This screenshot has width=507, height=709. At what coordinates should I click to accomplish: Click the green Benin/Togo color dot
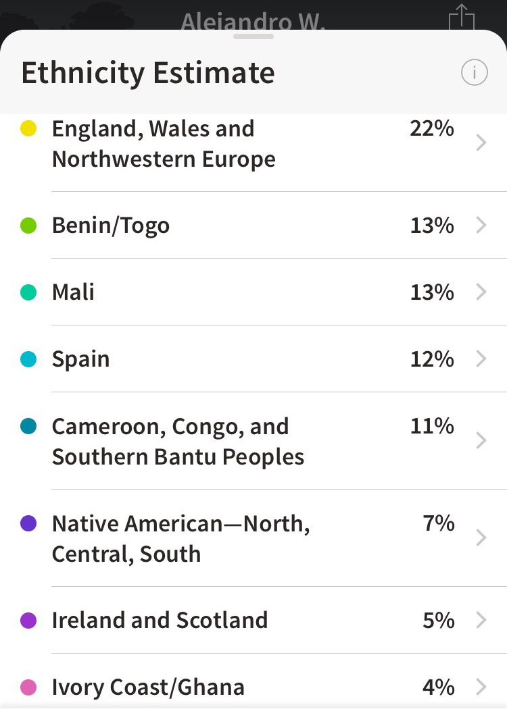pos(28,225)
